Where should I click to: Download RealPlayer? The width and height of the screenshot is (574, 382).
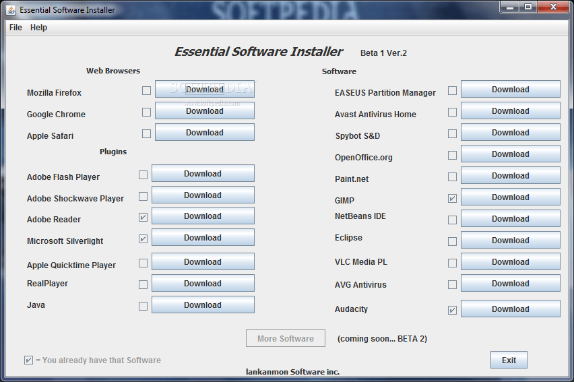click(203, 283)
